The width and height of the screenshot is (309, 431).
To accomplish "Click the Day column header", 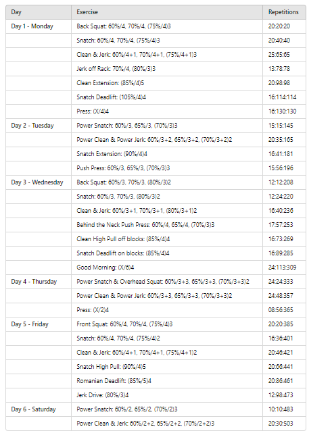I will (x=39, y=12).
